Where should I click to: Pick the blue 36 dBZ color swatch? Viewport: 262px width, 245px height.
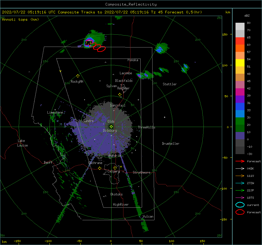click(240, 106)
